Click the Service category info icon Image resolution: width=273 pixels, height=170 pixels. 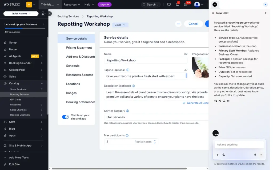[x=127, y=111]
